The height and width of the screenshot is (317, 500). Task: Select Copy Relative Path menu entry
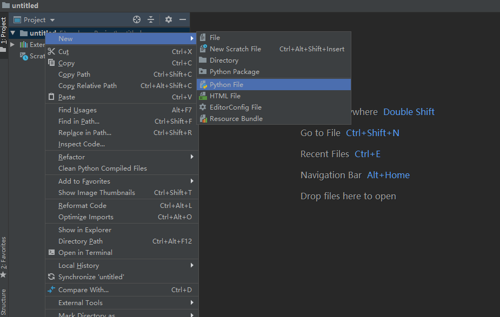122,86
